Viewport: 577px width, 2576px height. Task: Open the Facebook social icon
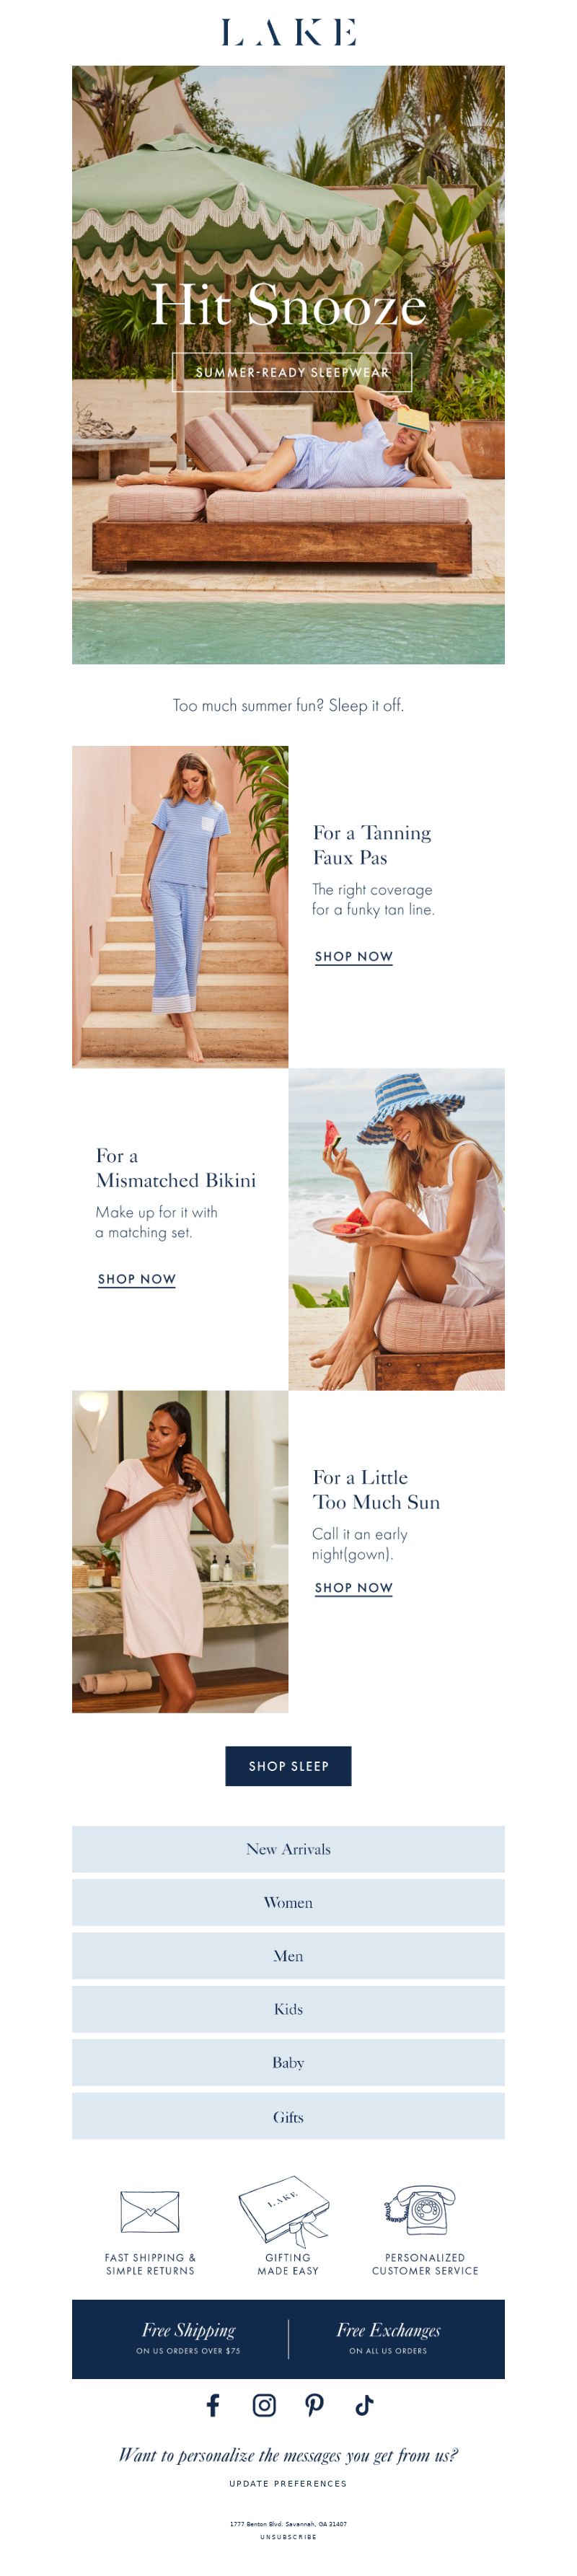coord(213,2404)
